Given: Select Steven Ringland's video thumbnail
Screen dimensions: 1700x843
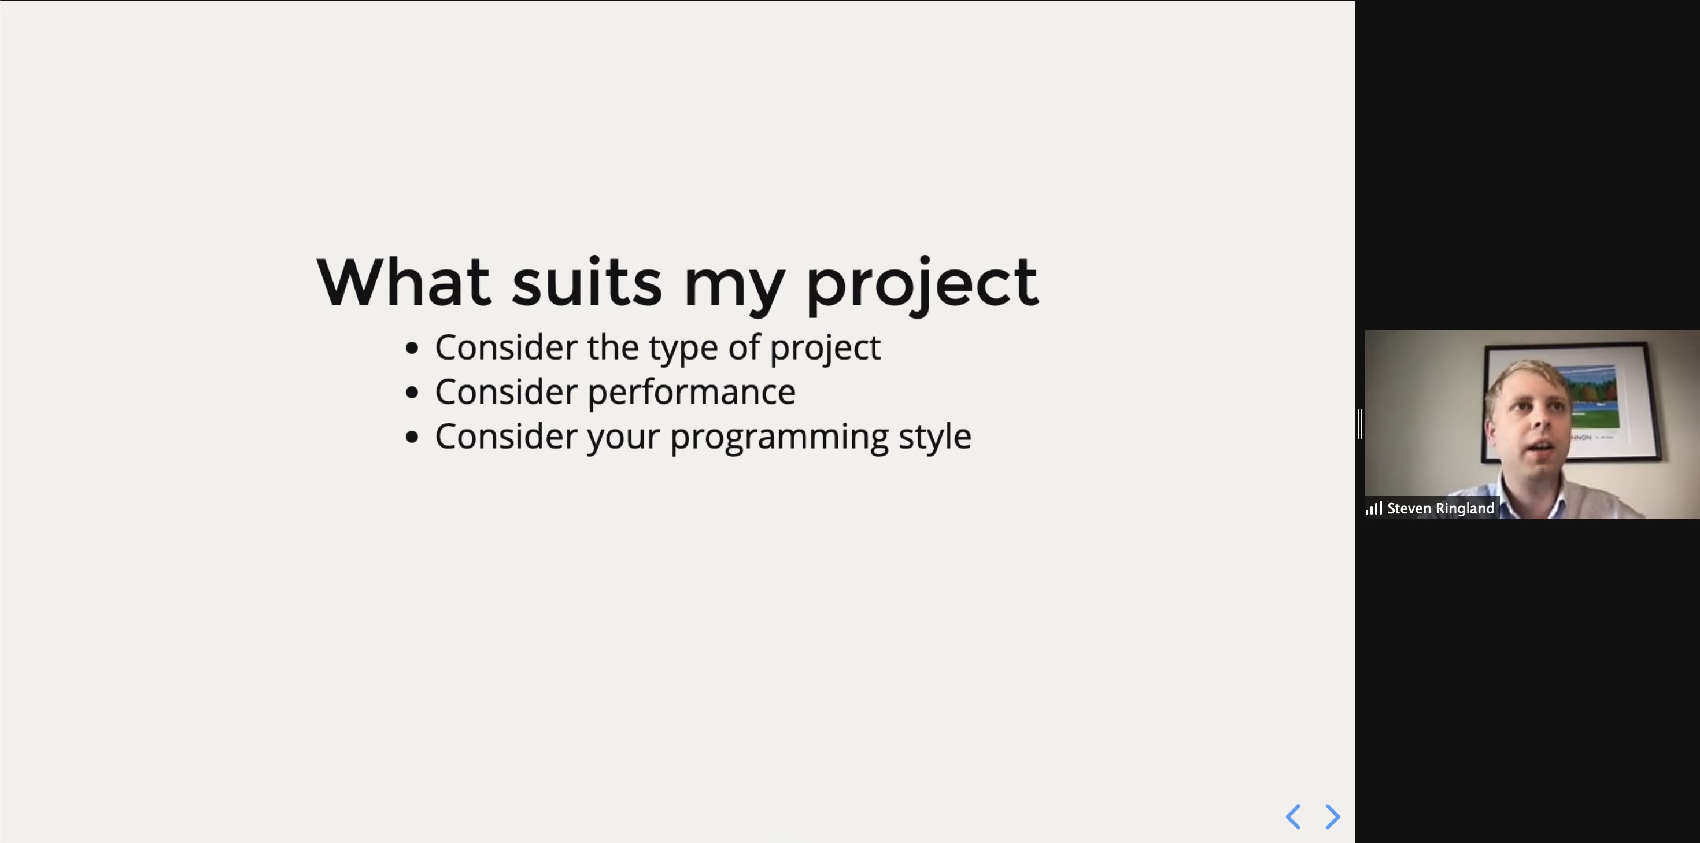Looking at the screenshot, I should click(1532, 424).
